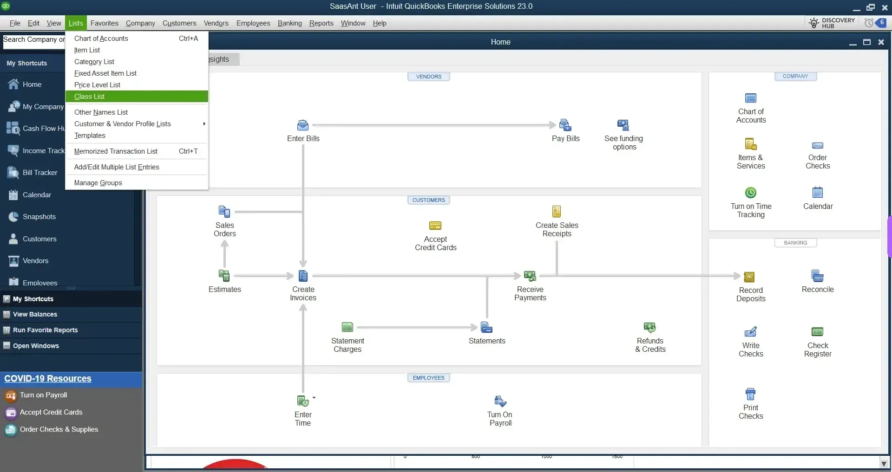The height and width of the screenshot is (472, 892).
Task: Click the Receive Payments icon
Action: click(x=530, y=276)
